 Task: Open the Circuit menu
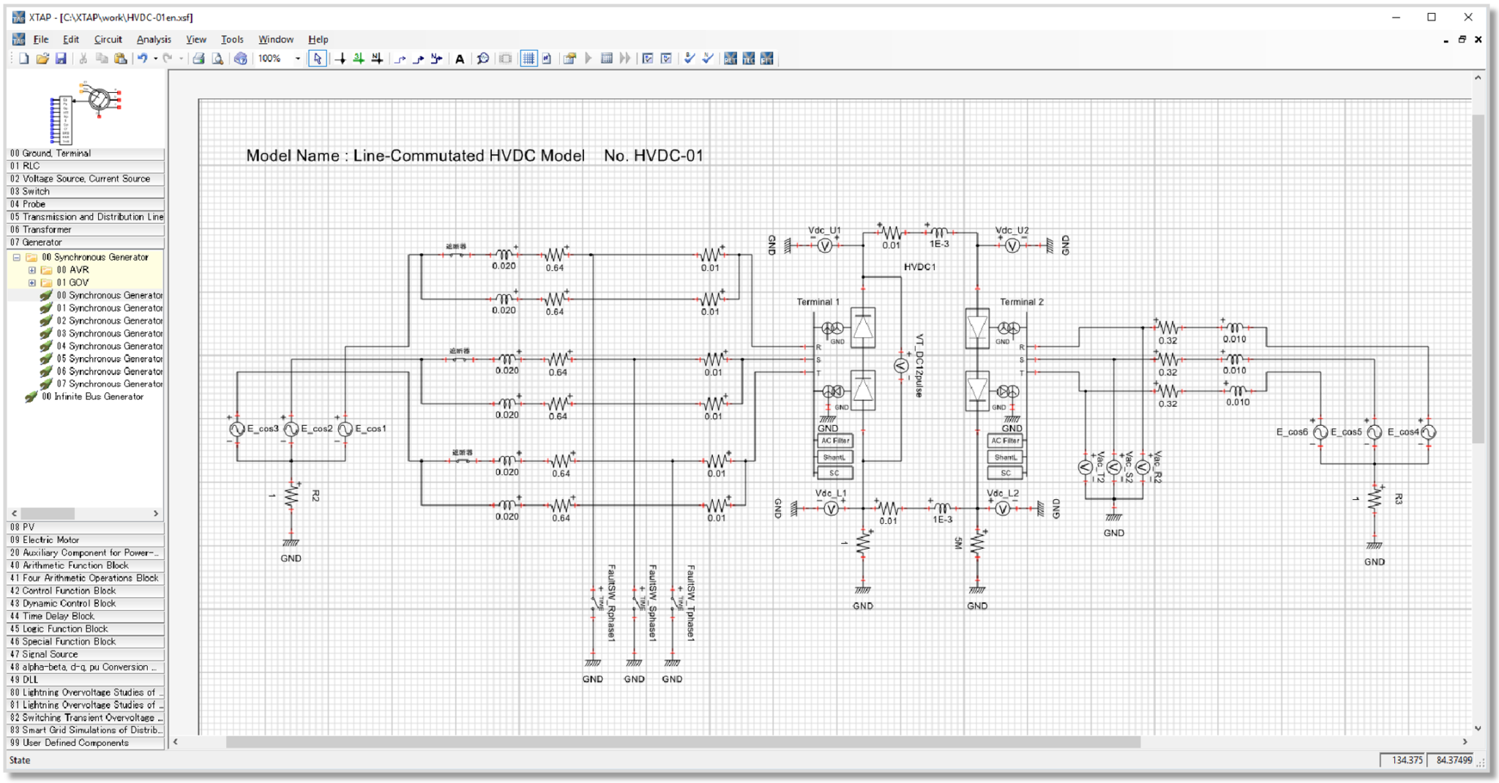tap(108, 39)
